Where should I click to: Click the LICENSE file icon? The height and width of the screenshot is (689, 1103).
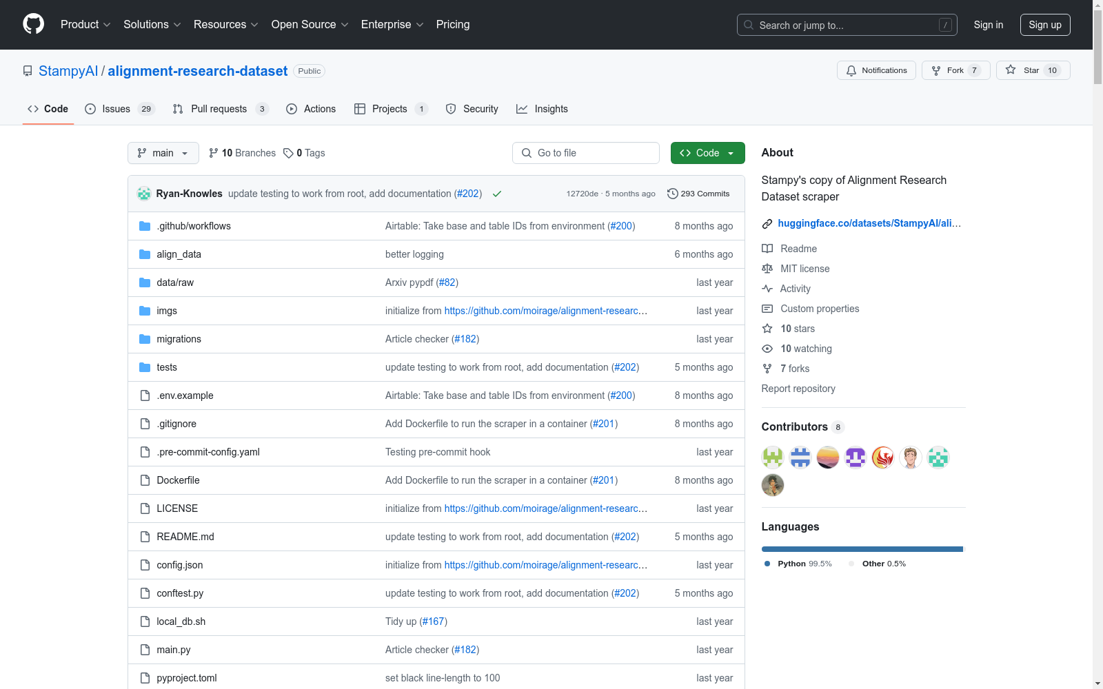pos(145,508)
